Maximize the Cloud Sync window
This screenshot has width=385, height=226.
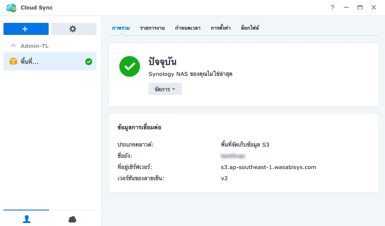point(360,8)
